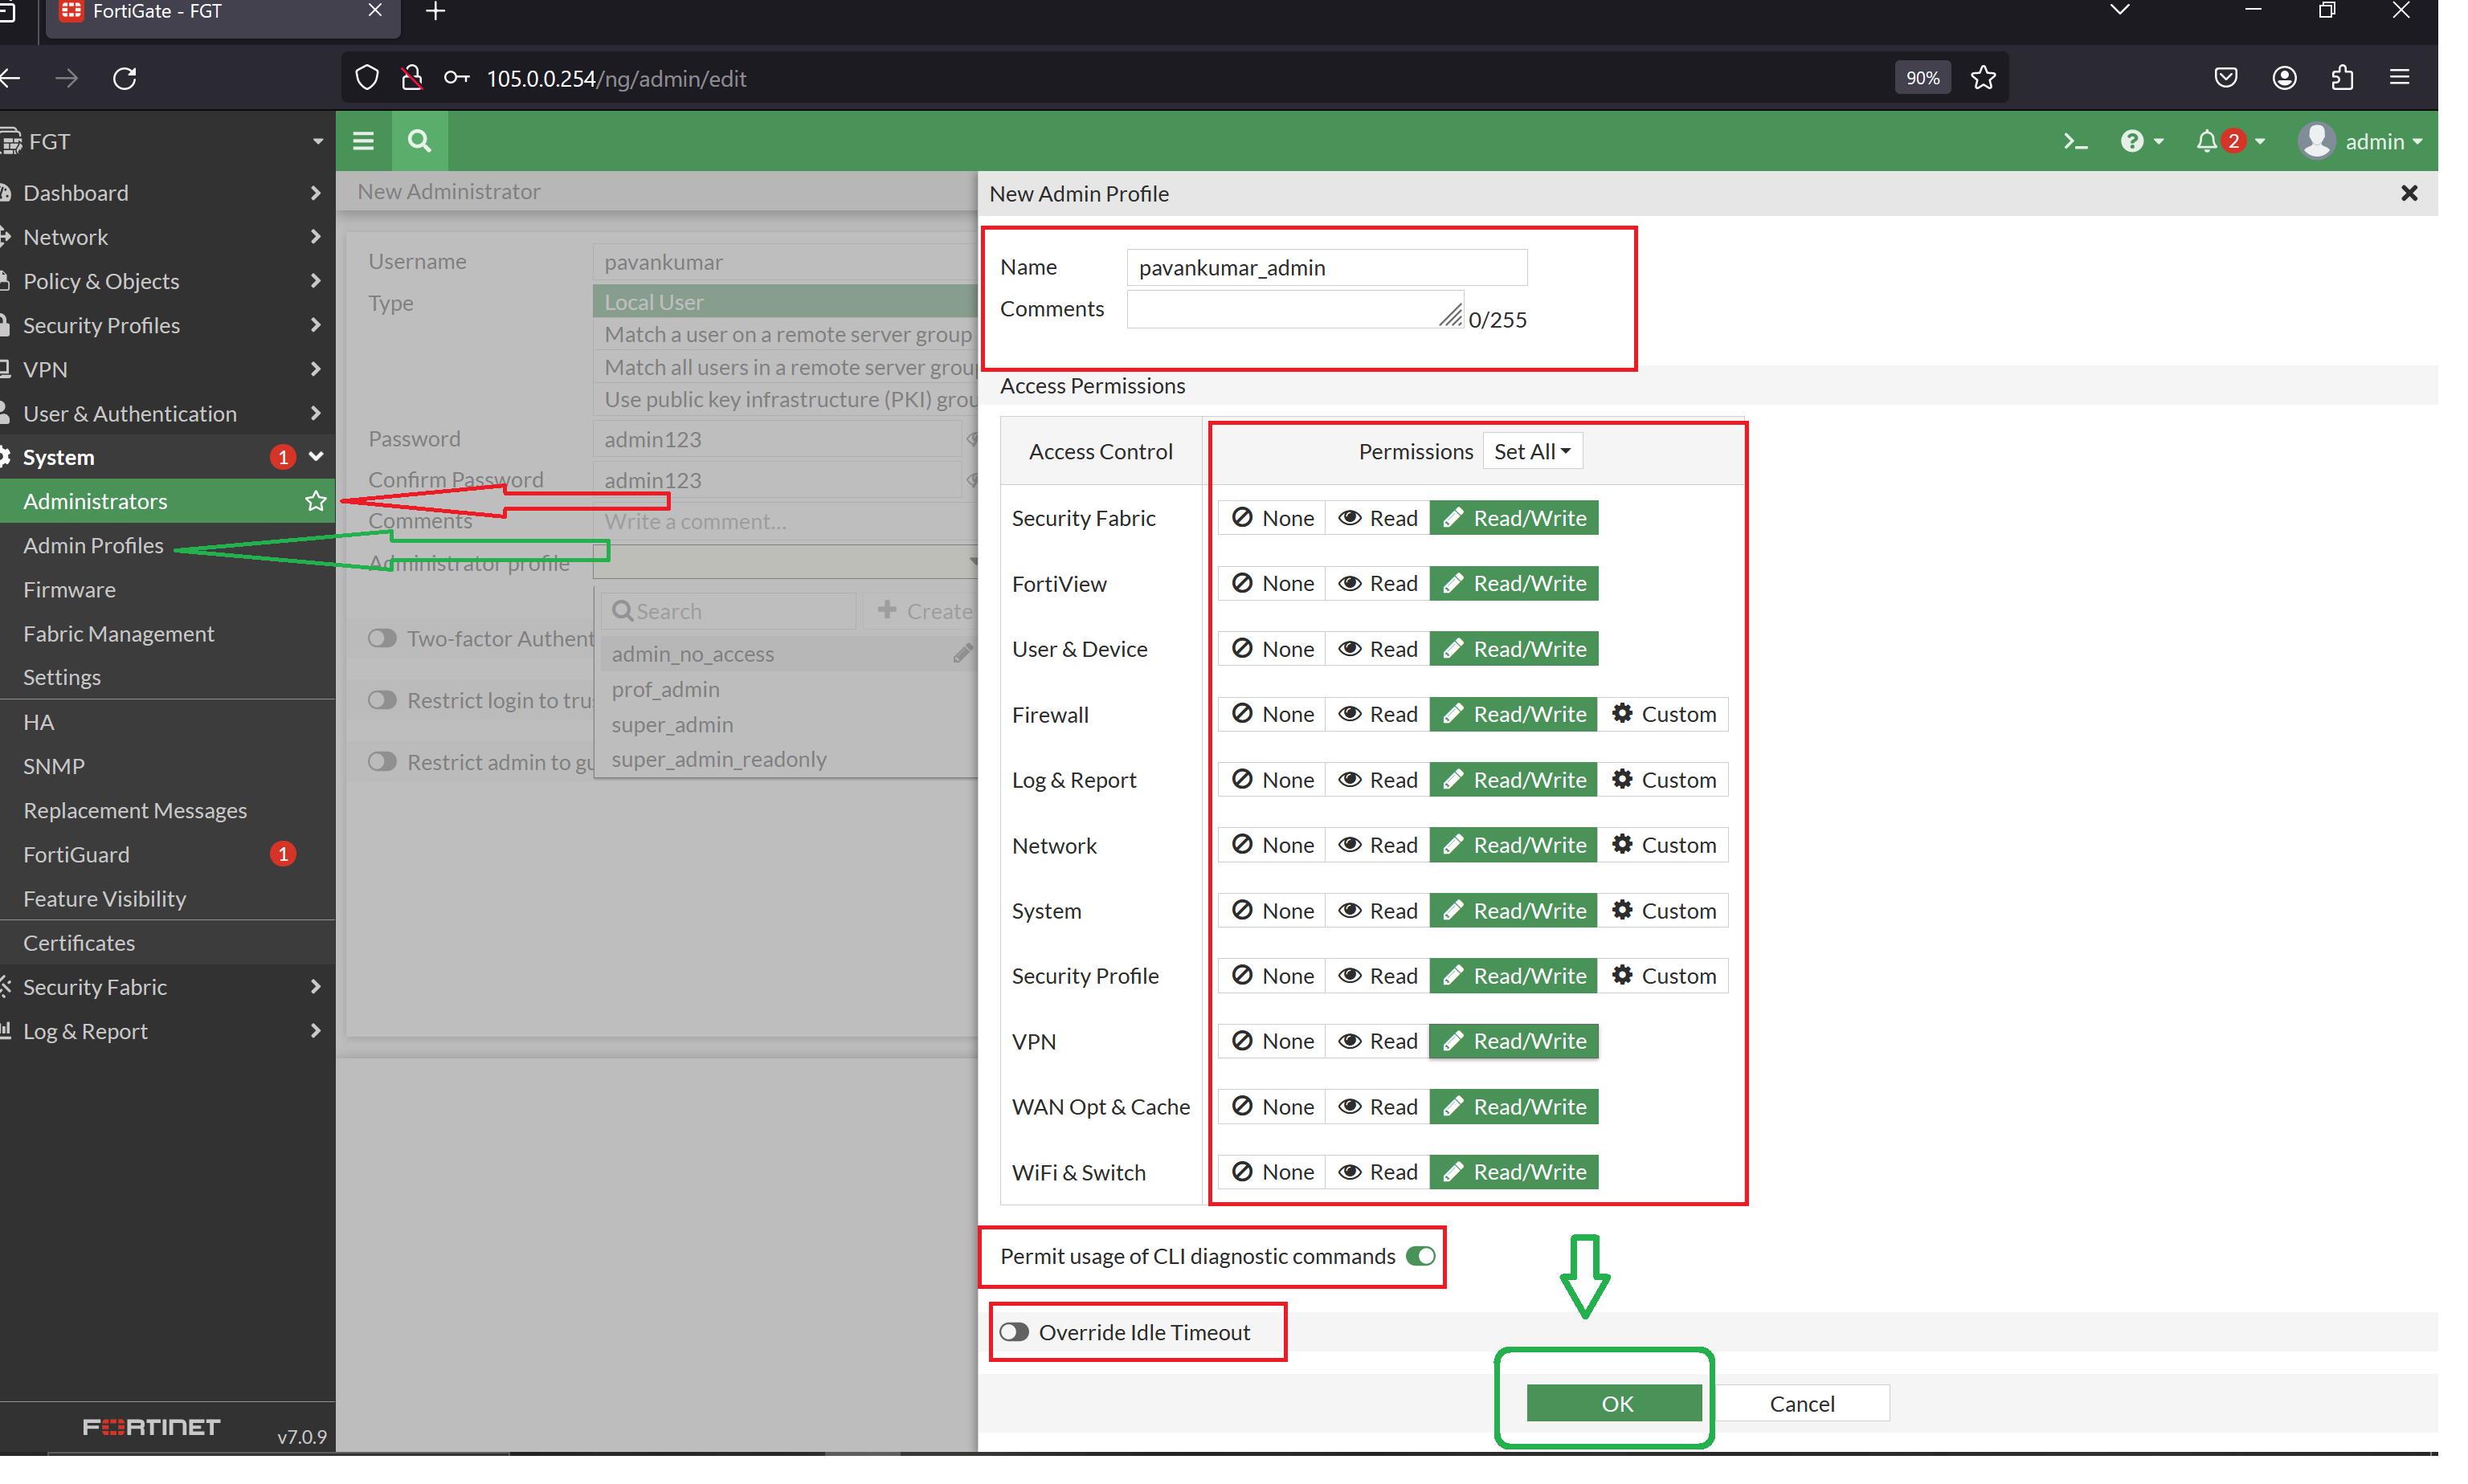The width and height of the screenshot is (2468, 1484).
Task: Click the notifications bell icon
Action: pos(2206,142)
